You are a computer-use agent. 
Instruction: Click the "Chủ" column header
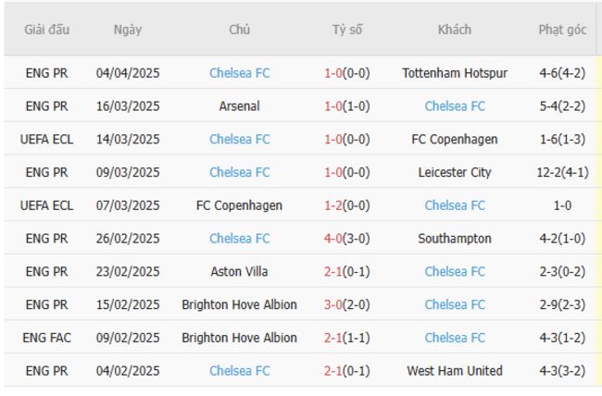(x=240, y=30)
